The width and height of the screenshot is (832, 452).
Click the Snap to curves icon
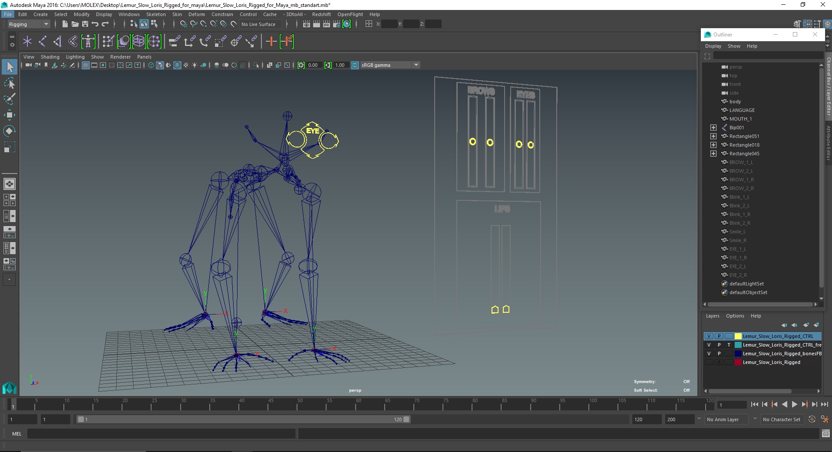pos(194,24)
